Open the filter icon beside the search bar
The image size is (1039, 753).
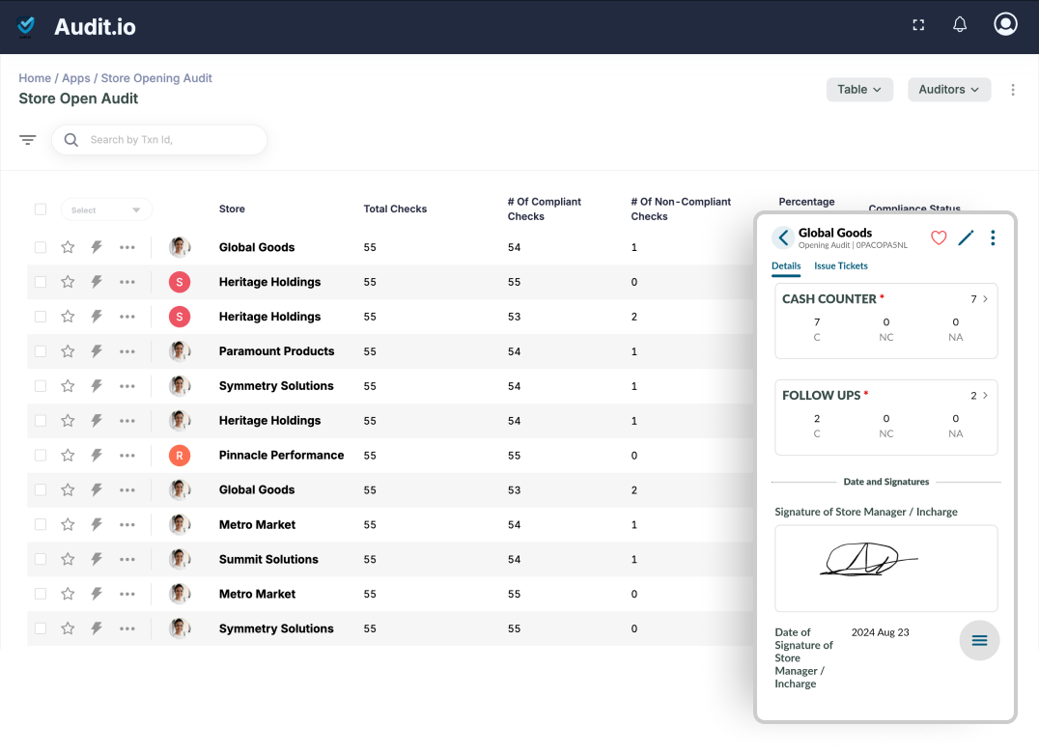pos(27,139)
